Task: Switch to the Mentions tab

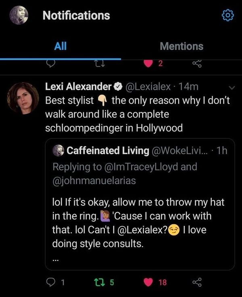Action: [181, 46]
